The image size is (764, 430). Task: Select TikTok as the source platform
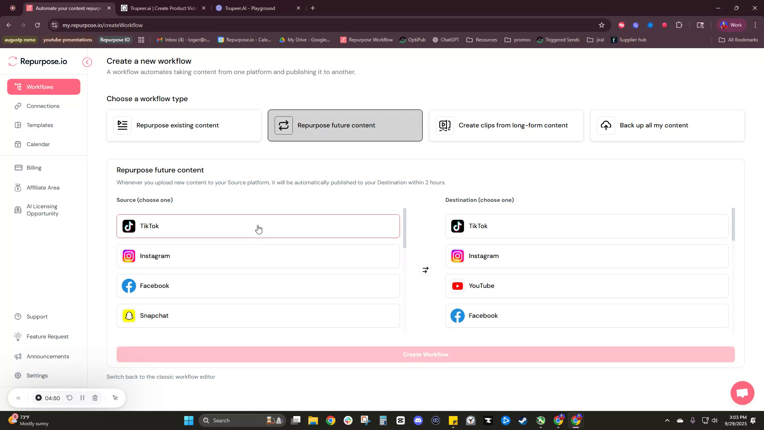[258, 226]
